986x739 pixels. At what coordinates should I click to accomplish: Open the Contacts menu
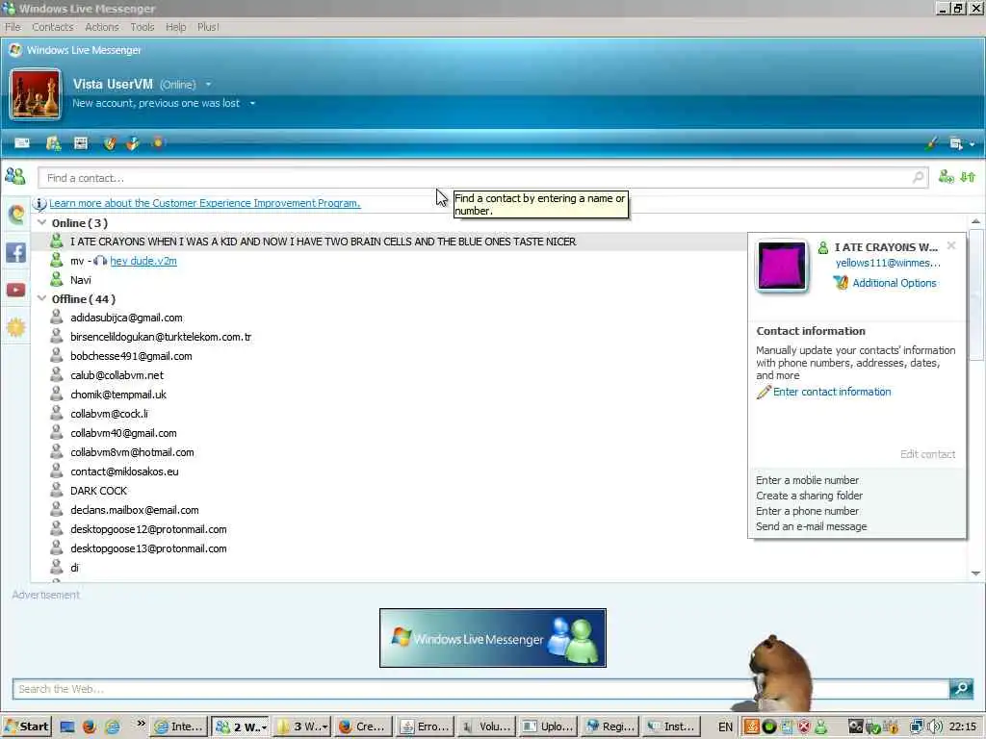(x=52, y=27)
